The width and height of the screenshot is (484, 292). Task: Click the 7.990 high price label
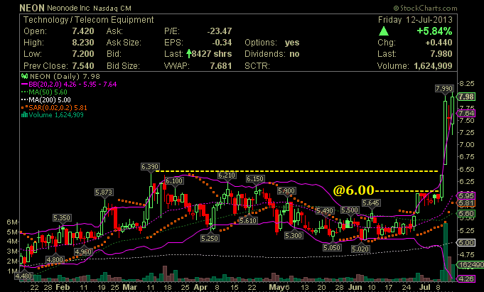pyautogui.click(x=444, y=89)
